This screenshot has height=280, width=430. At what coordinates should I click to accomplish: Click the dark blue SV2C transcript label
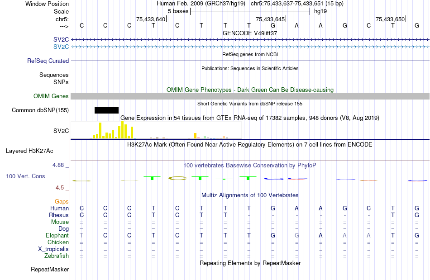point(61,40)
